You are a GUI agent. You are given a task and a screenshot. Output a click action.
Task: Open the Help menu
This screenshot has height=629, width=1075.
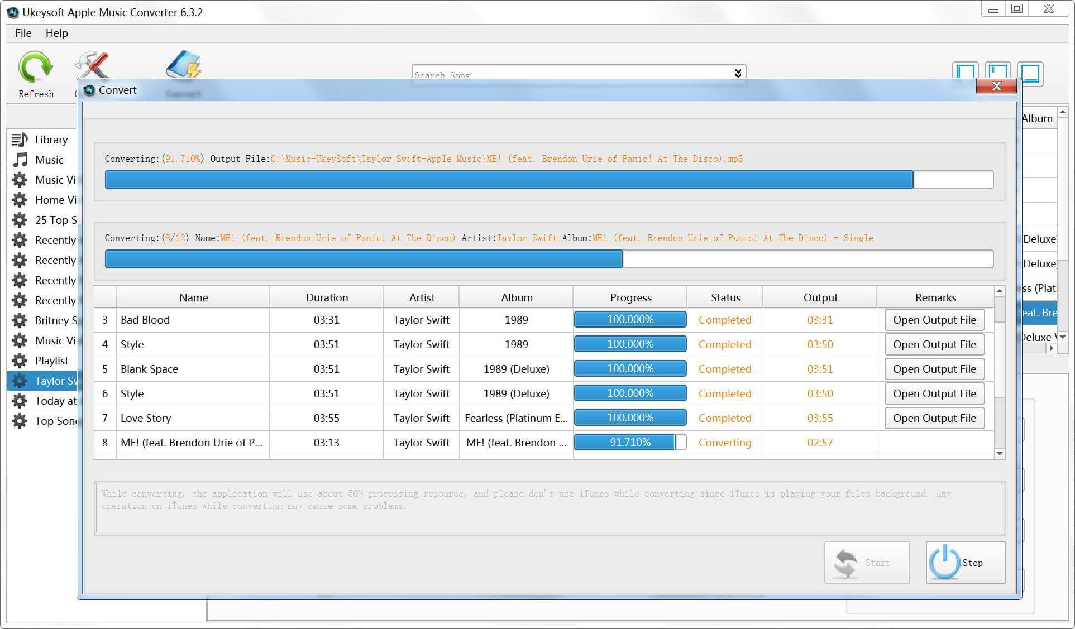pyautogui.click(x=55, y=32)
